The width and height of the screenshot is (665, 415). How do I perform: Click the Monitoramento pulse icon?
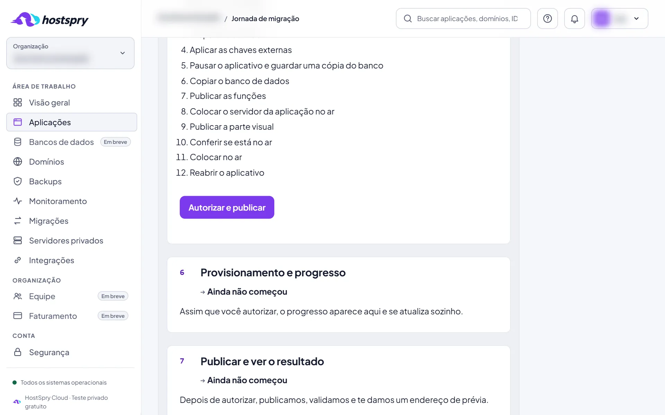18,201
